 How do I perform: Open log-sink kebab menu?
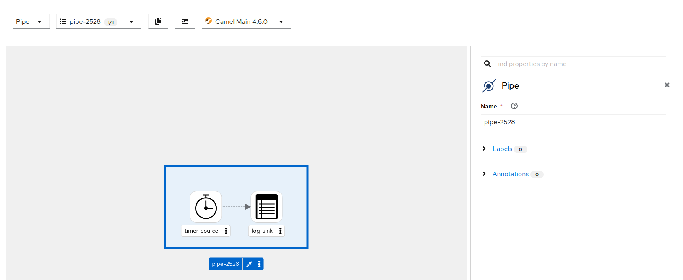click(280, 231)
